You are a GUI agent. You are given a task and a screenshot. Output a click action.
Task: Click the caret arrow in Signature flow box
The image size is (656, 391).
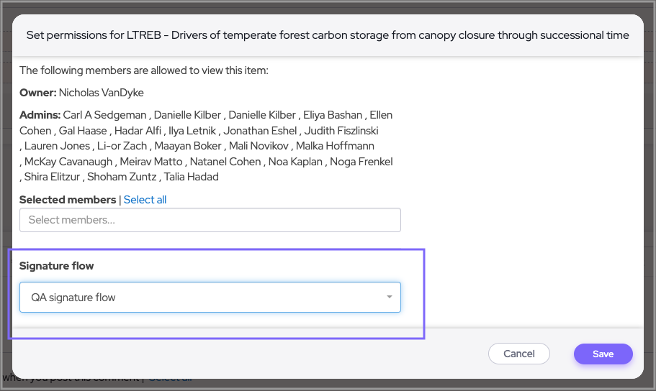pyautogui.click(x=389, y=297)
